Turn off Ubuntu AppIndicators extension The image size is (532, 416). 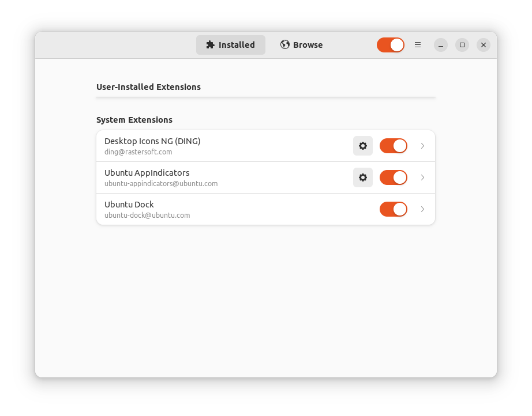click(x=394, y=177)
